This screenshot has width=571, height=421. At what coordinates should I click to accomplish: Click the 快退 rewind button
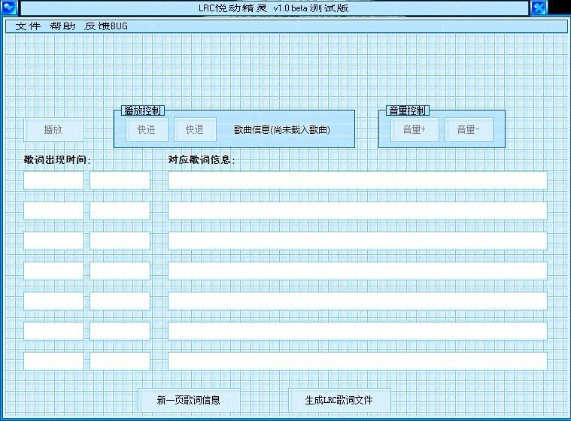coord(195,129)
